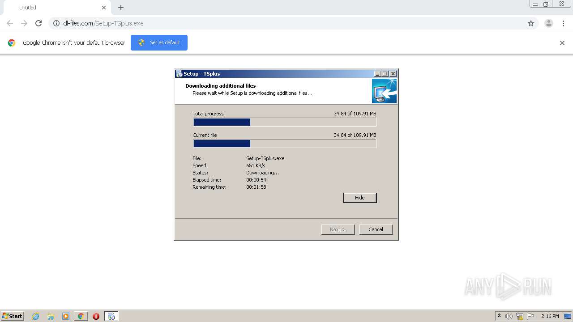Click the Hide button in Setup
The image size is (573, 322).
click(x=360, y=198)
